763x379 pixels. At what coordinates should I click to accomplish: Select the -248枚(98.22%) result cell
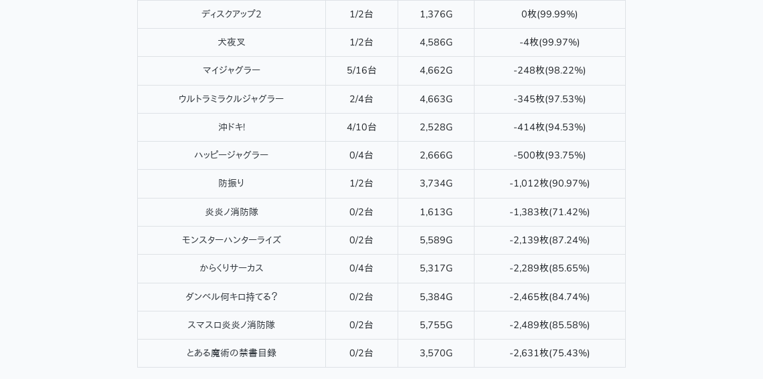(549, 70)
